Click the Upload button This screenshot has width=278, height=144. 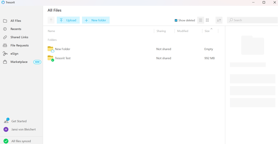pos(68,20)
